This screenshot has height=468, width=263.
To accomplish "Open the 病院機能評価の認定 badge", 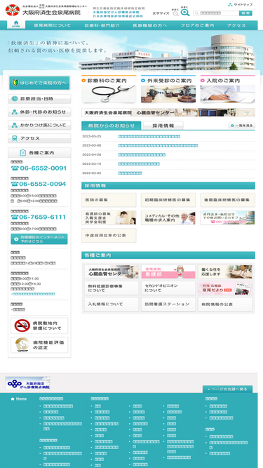I will coord(39,345).
